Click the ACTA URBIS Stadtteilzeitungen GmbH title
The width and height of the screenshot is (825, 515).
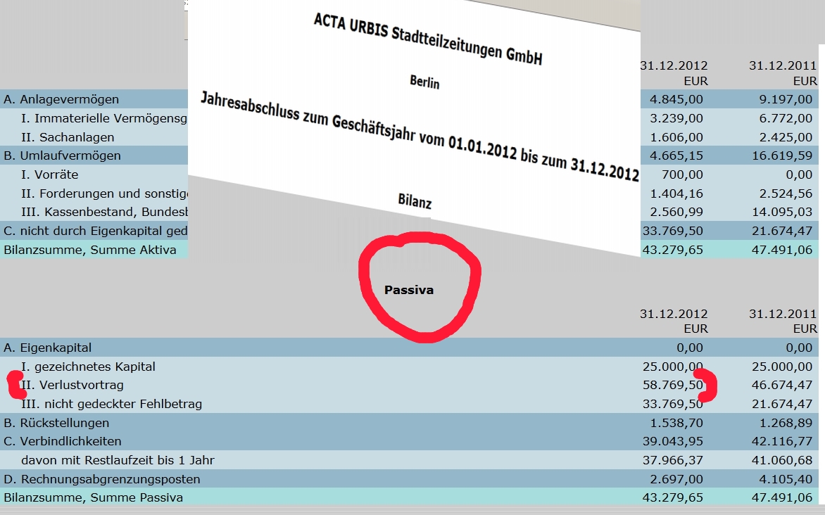tap(429, 40)
